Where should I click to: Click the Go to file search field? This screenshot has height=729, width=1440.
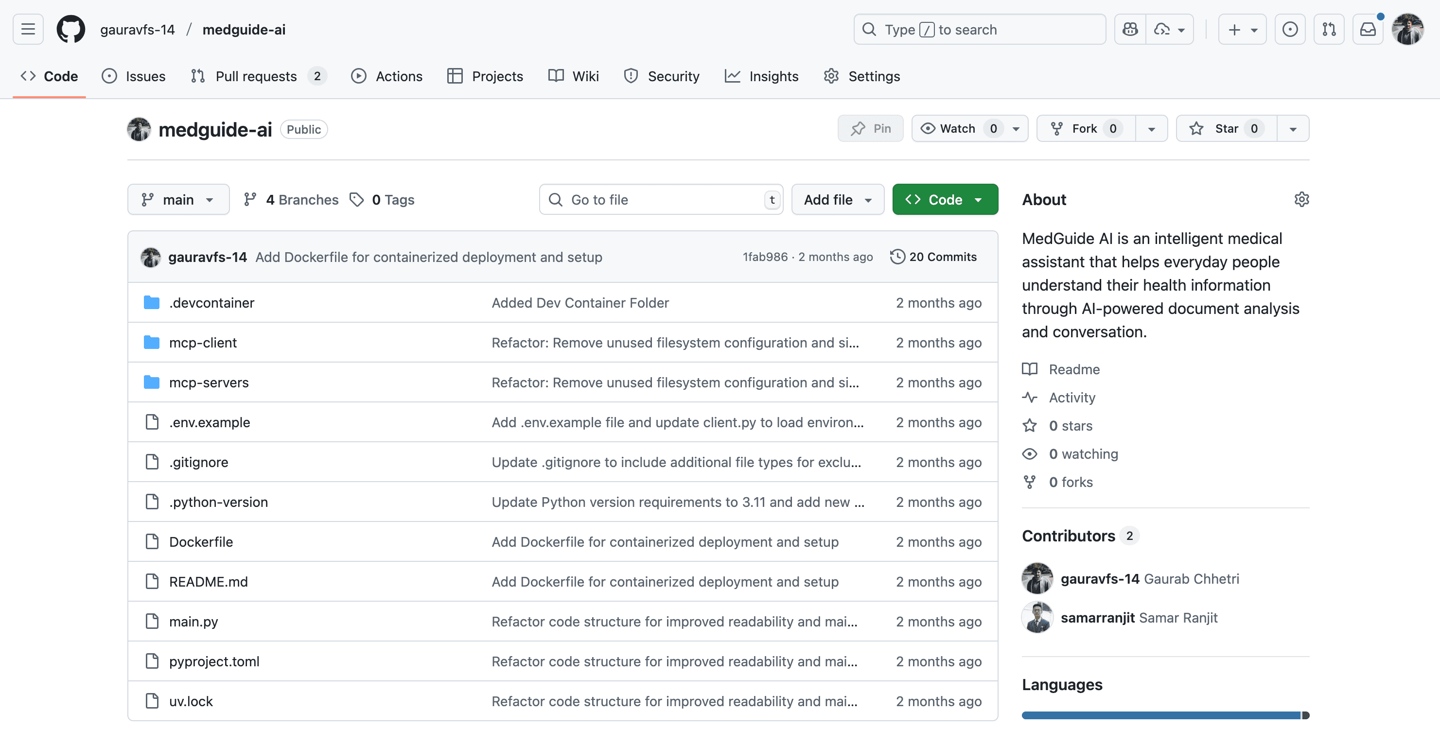(x=661, y=199)
